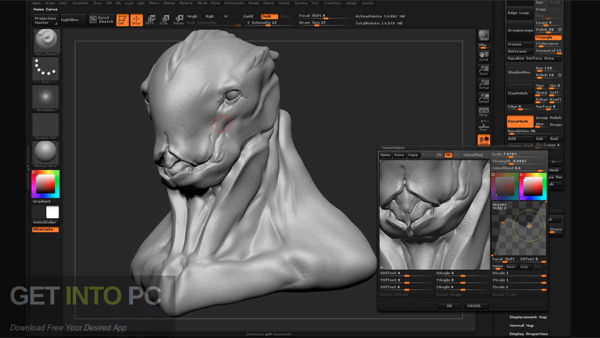Enable M material mode
Screen dimensions: 600x338
(x=225, y=16)
